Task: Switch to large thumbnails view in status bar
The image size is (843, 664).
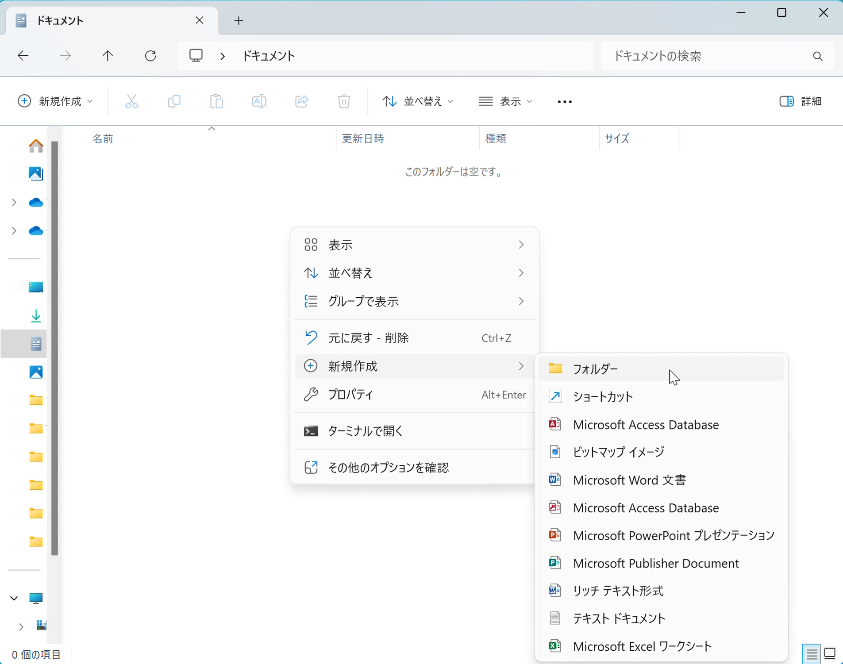Action: [830, 654]
